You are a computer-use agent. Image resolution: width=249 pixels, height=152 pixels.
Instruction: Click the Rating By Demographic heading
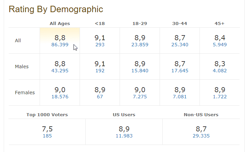[56, 9]
